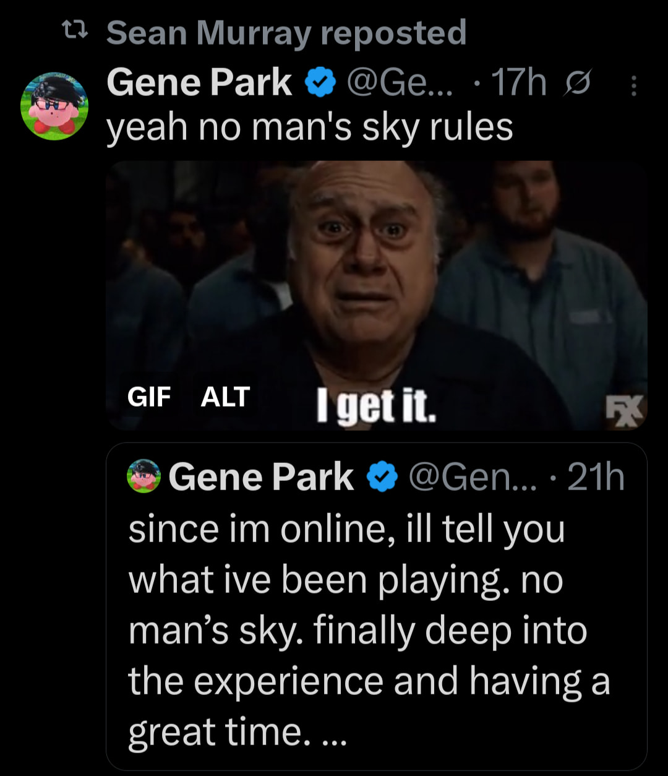Open the three-dot more options menu
This screenshot has height=776, width=668.
pos(633,85)
